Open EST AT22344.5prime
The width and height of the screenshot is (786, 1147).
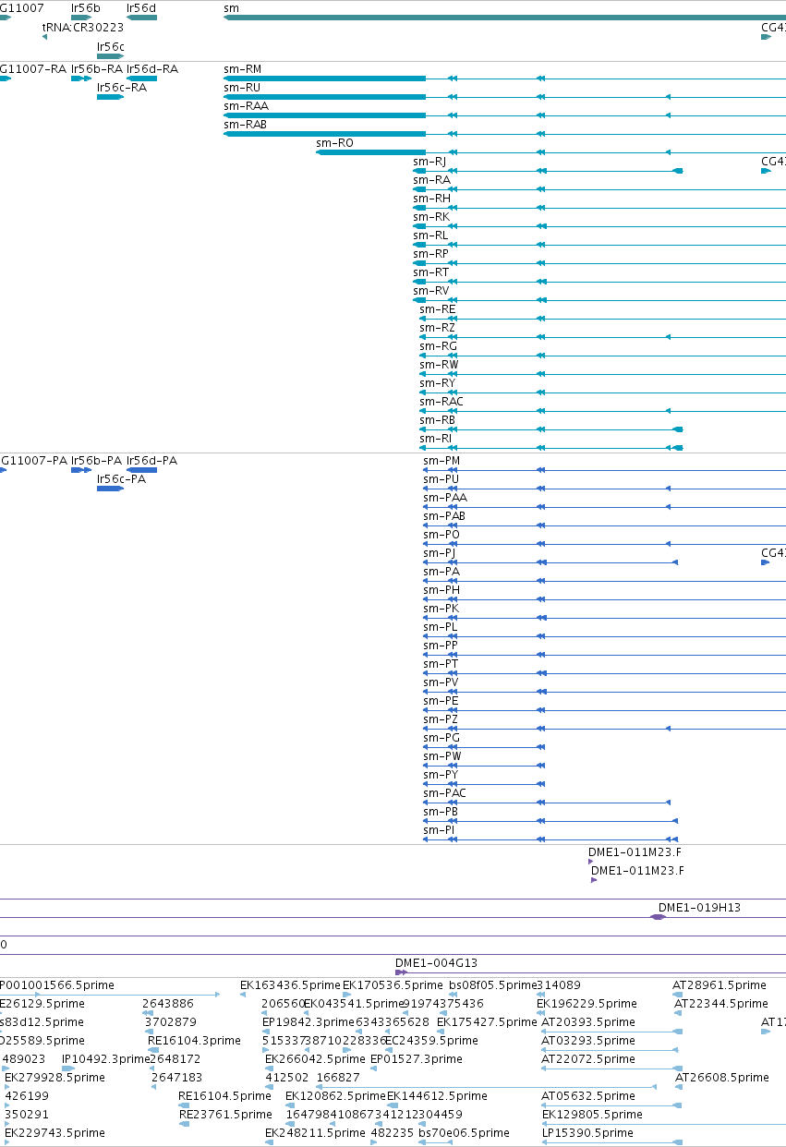(720, 1004)
